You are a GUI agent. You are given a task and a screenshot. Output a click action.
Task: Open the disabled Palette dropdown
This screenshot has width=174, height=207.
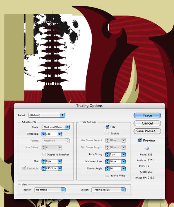pos(56,141)
